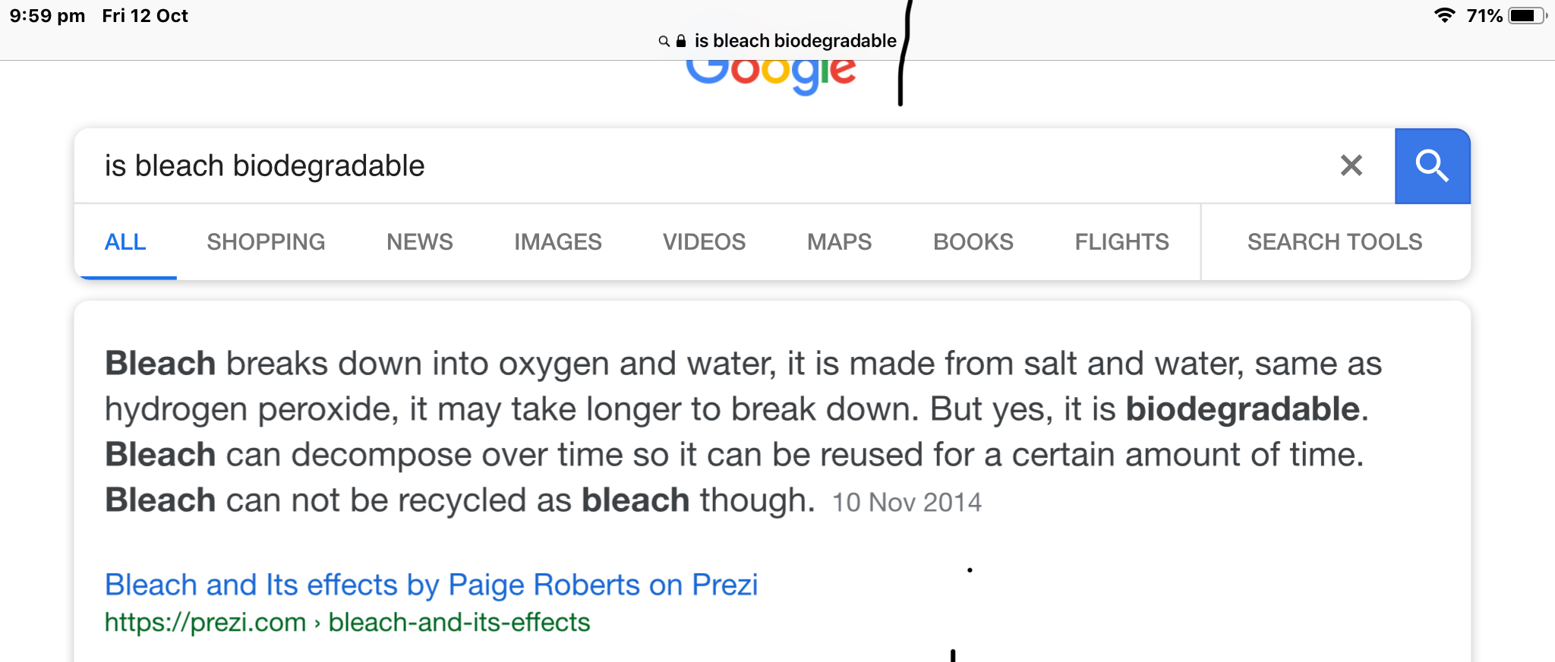Show VIDEOS results
This screenshot has height=662, width=1555.
tap(704, 241)
